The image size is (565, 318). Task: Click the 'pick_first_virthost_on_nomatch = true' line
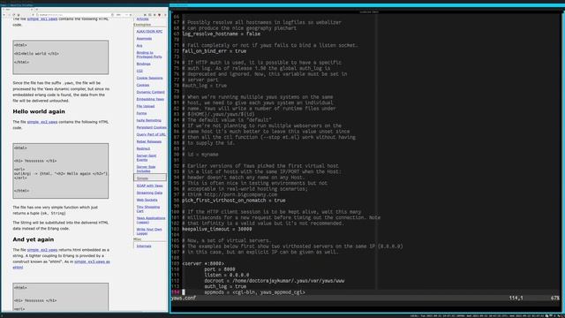tap(233, 201)
